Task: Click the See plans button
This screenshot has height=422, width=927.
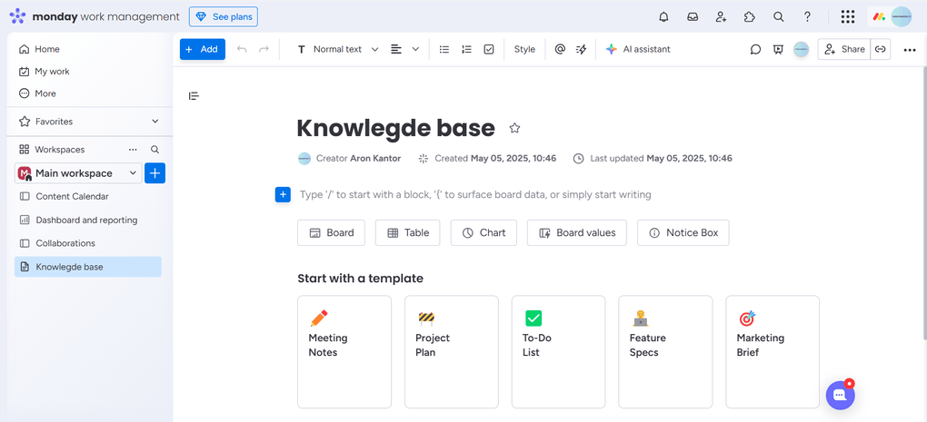Action: click(224, 16)
